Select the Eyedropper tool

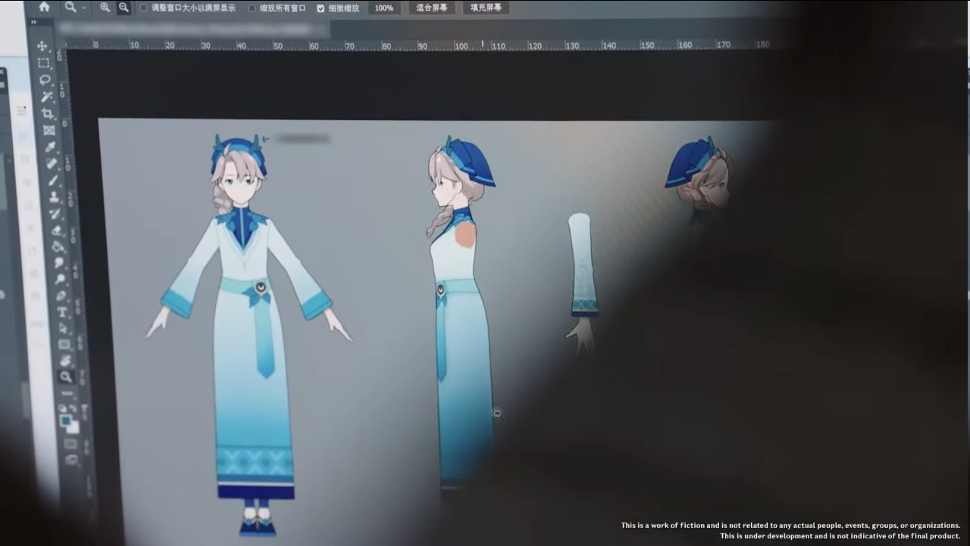point(50,146)
